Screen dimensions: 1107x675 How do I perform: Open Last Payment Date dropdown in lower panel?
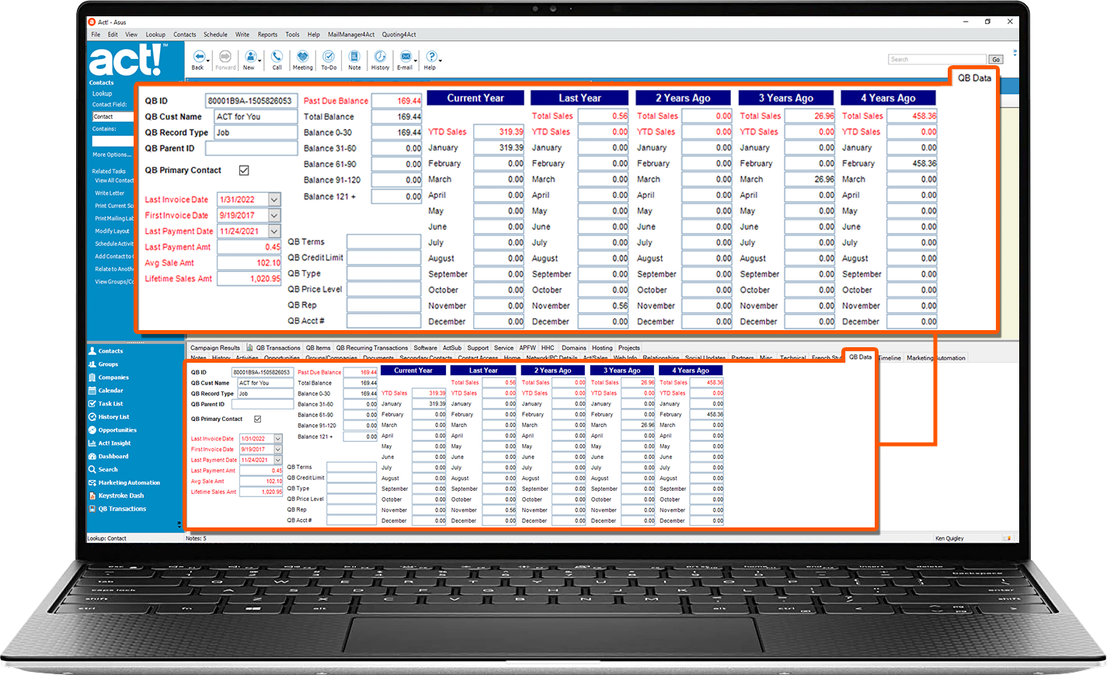pyautogui.click(x=277, y=460)
